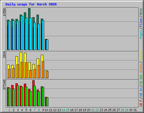
Task: Click the day 7 axis label
Action: [x=35, y=110]
